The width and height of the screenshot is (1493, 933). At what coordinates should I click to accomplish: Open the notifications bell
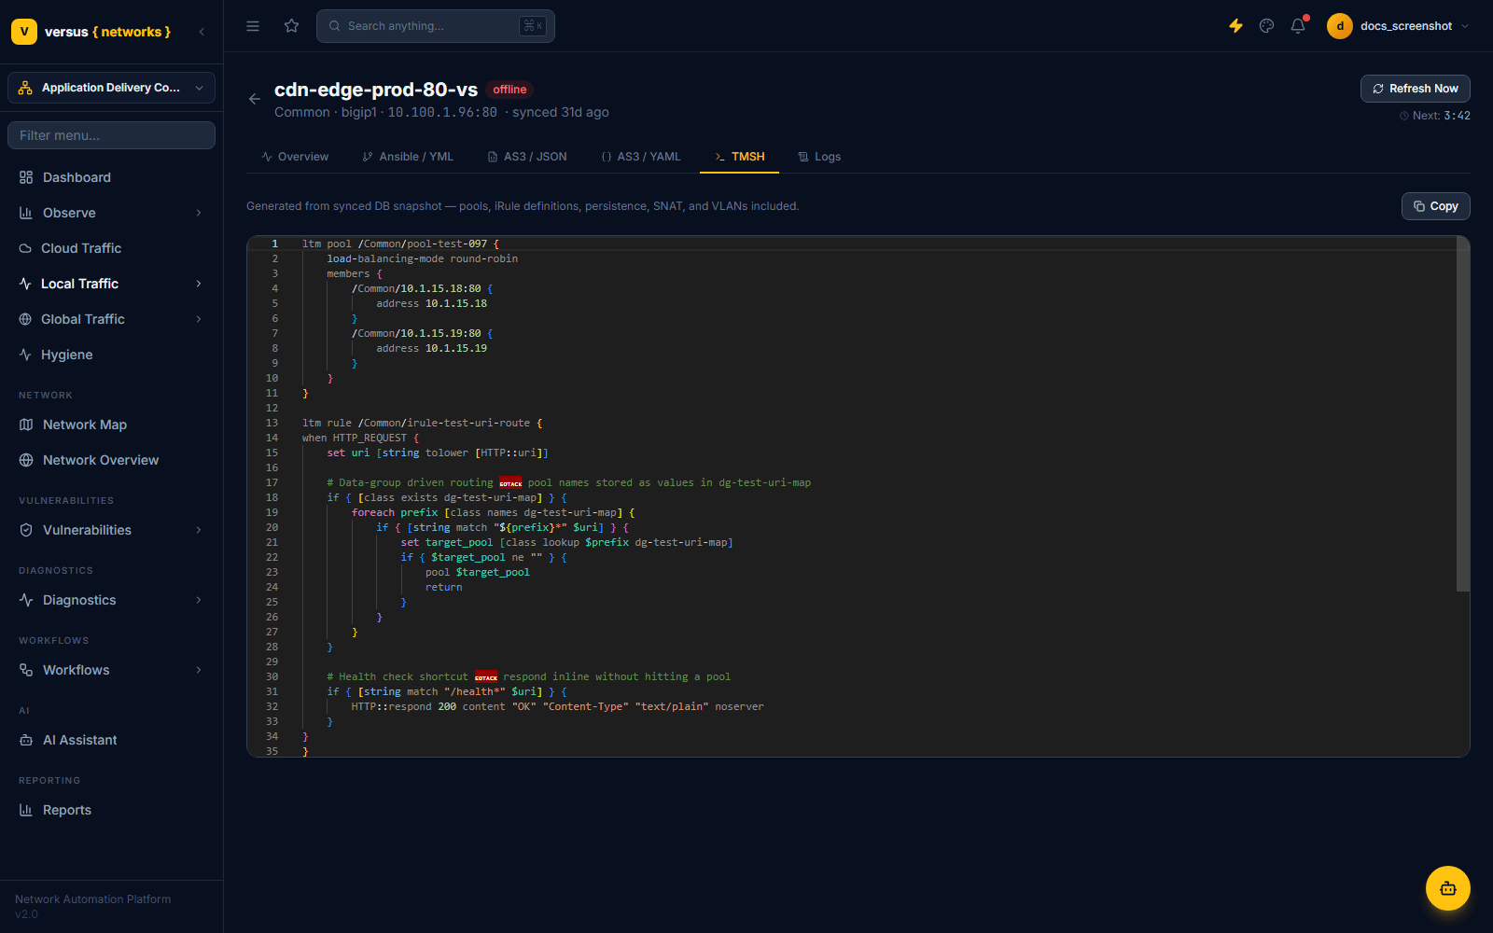pyautogui.click(x=1298, y=26)
